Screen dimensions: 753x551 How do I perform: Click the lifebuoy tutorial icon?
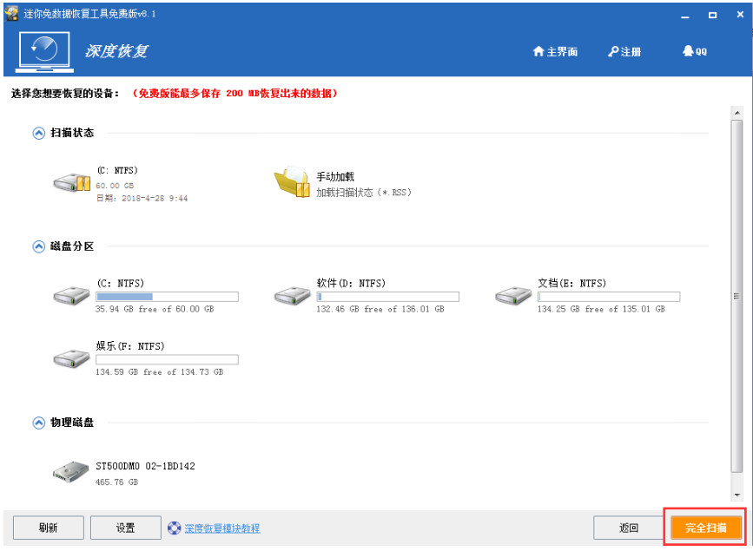(x=174, y=528)
